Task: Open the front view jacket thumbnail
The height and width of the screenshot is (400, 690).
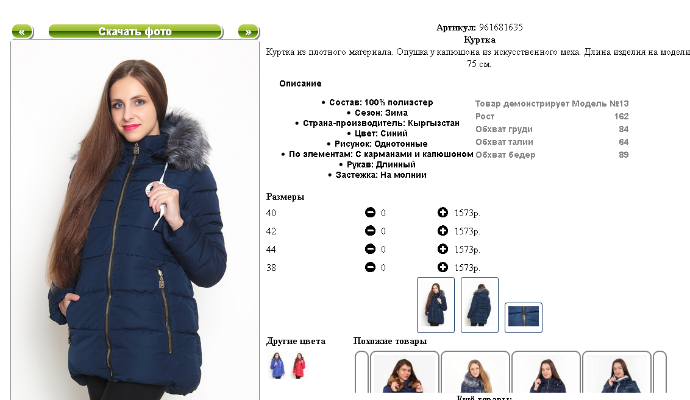Action: click(x=436, y=304)
